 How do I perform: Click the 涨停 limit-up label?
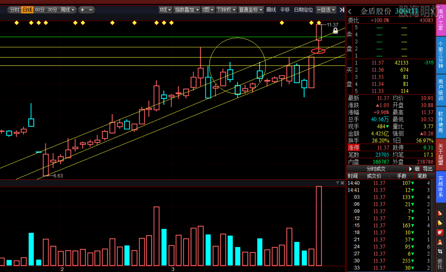click(353, 147)
